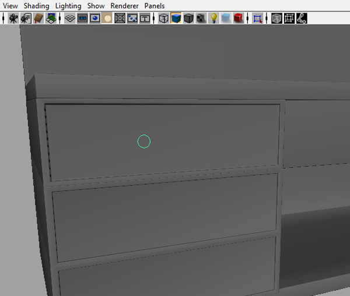
Task: Collapse toolbar section handle before X-Ray icons
Action: [267, 18]
